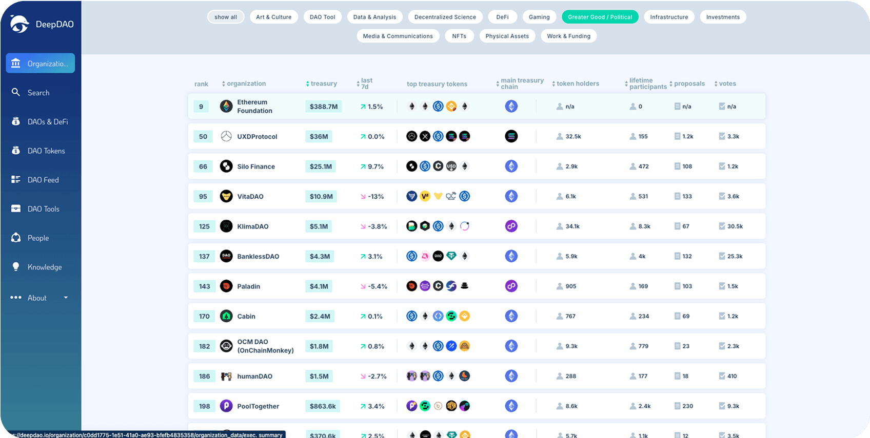
Task: Toggle the Greater Good / Political filter
Action: click(x=600, y=17)
